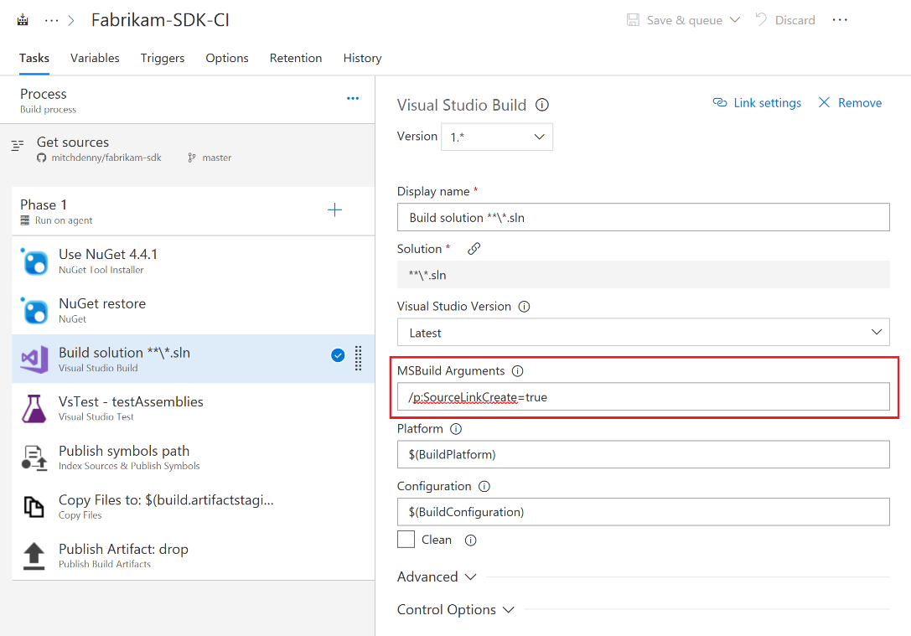Click the MSBuild Arguments info icon
Screen dimensions: 911x636
518,371
